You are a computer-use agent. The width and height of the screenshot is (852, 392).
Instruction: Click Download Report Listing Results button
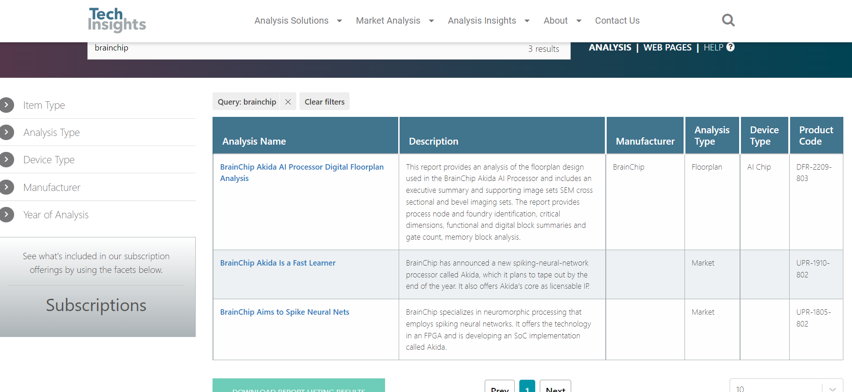tap(299, 386)
